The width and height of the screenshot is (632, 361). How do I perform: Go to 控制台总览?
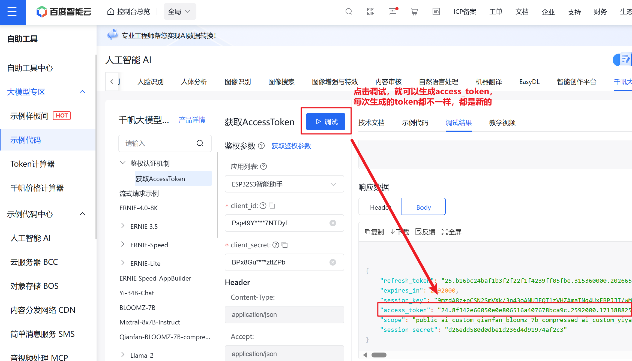[x=129, y=12]
